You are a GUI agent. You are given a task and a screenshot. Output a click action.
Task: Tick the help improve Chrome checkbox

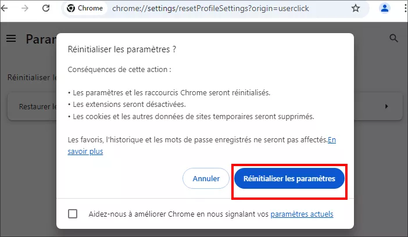[x=73, y=214]
